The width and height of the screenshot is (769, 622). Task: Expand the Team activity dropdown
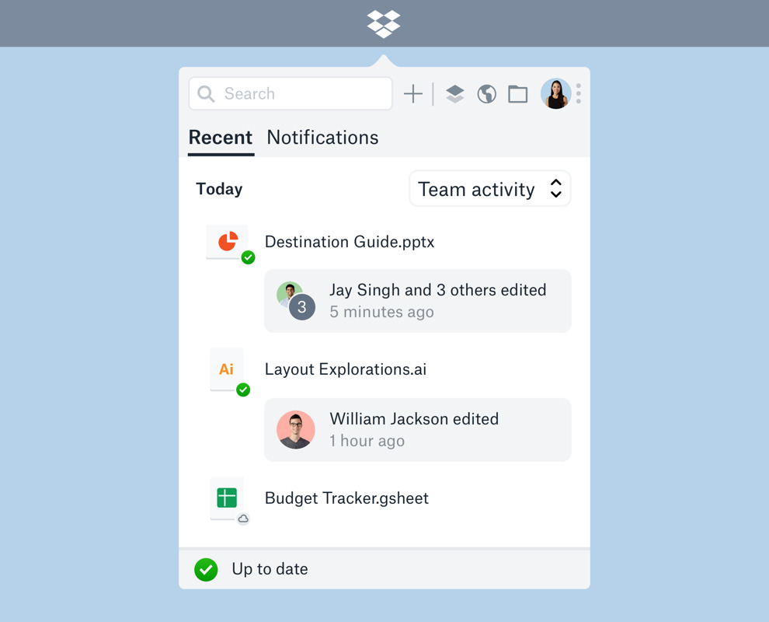pos(490,188)
